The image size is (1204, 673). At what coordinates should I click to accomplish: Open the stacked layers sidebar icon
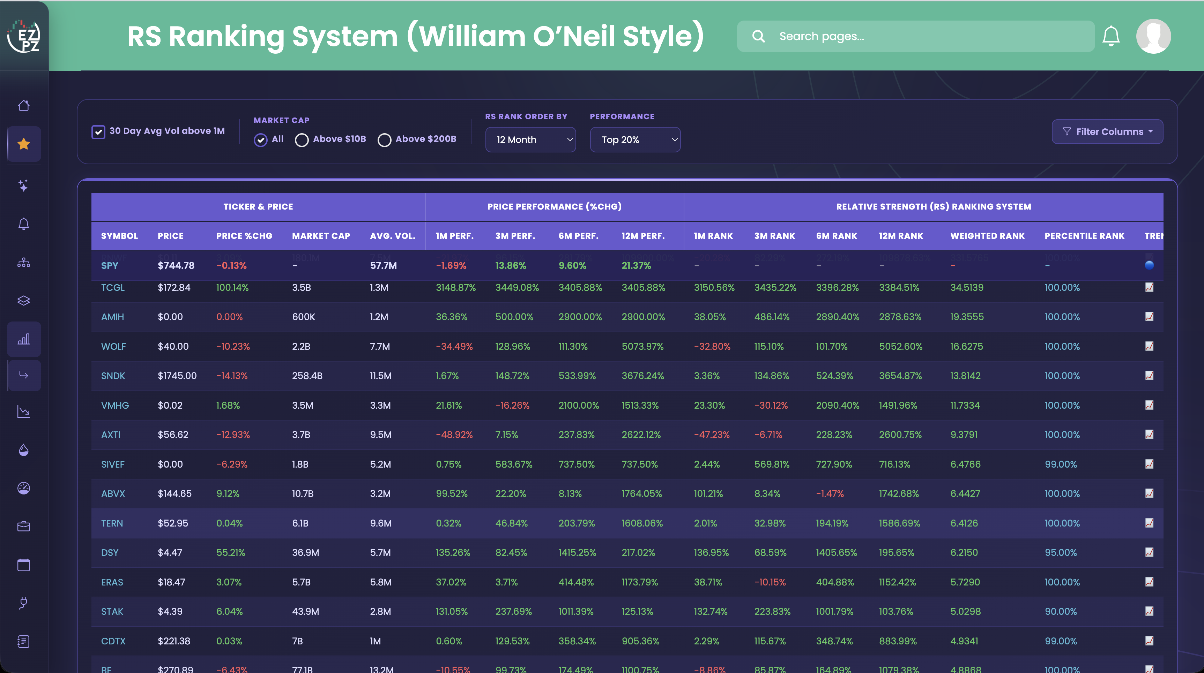(24, 301)
